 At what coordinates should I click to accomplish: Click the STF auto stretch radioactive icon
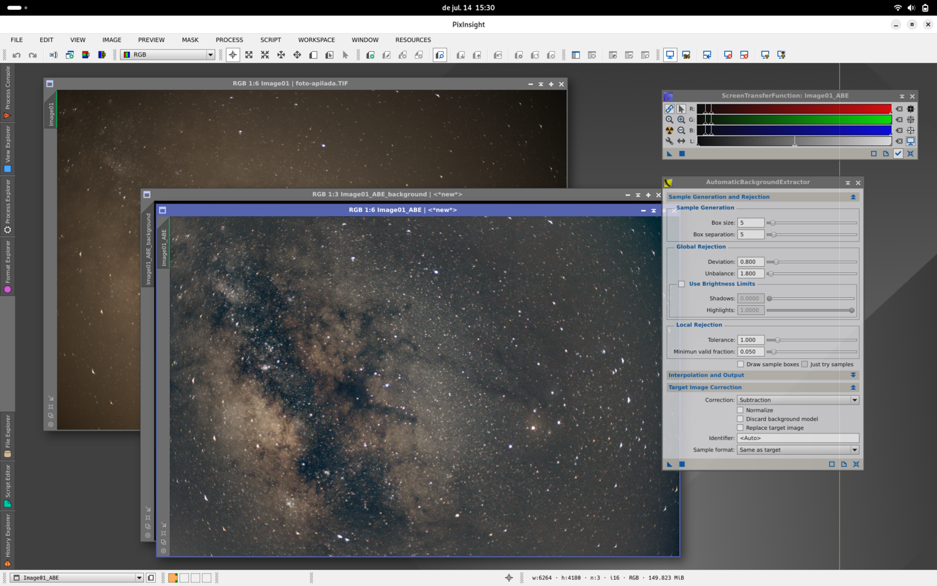669,130
